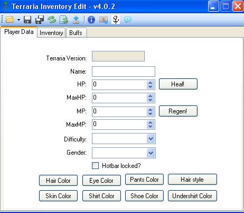Decrease MP with the down arrow

151,114
